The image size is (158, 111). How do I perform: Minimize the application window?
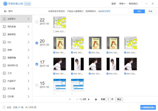click(x=146, y=4)
